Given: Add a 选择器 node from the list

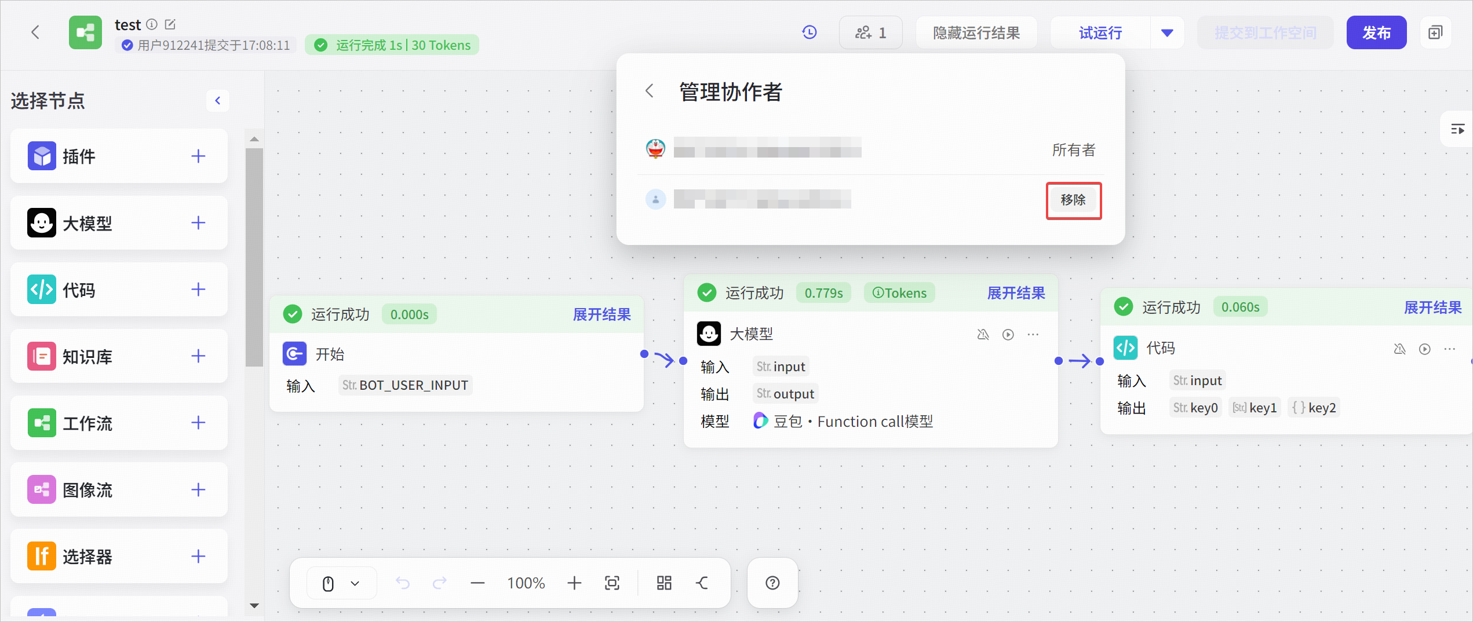Looking at the screenshot, I should pos(198,556).
